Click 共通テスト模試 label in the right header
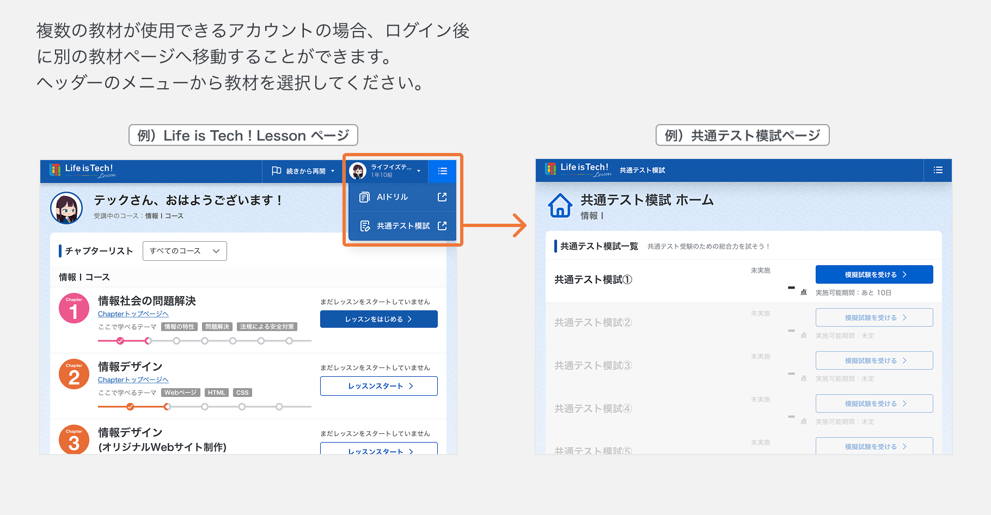The width and height of the screenshot is (991, 515). click(643, 170)
